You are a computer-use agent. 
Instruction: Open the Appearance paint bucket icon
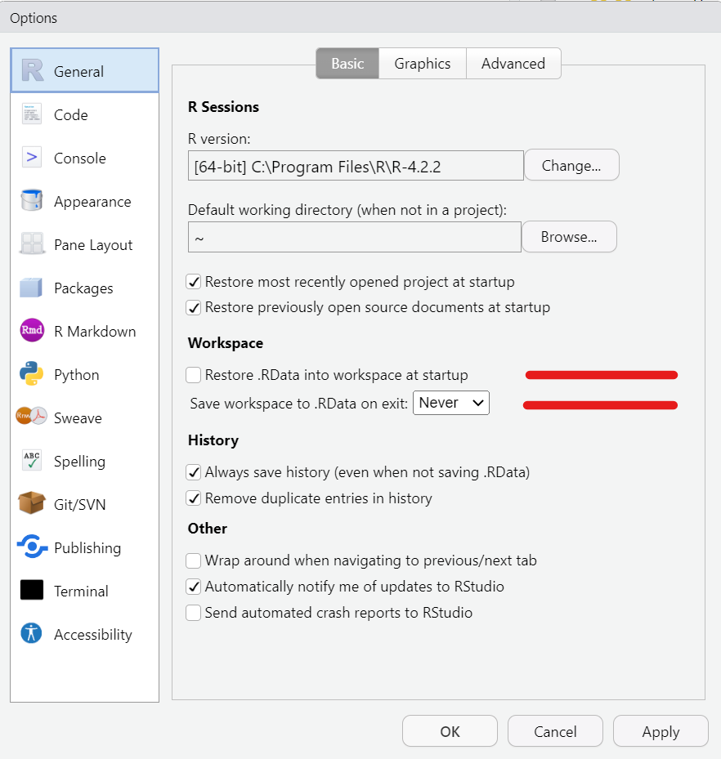(32, 201)
